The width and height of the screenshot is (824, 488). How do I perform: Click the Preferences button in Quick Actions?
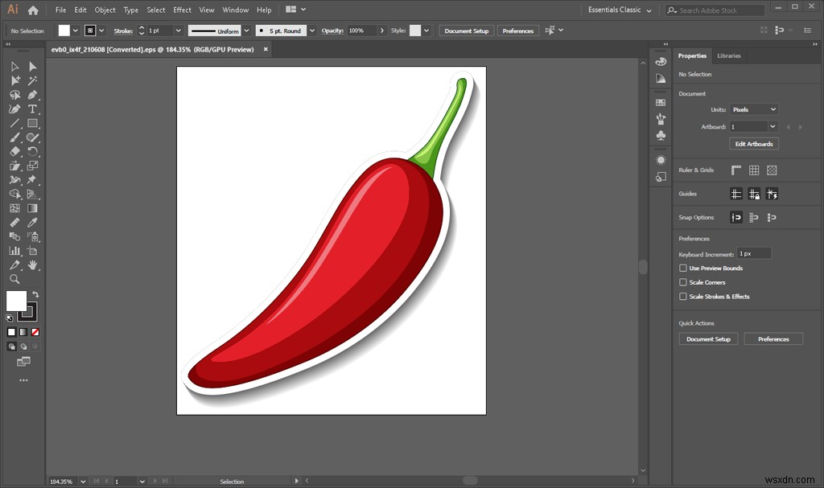pos(773,338)
